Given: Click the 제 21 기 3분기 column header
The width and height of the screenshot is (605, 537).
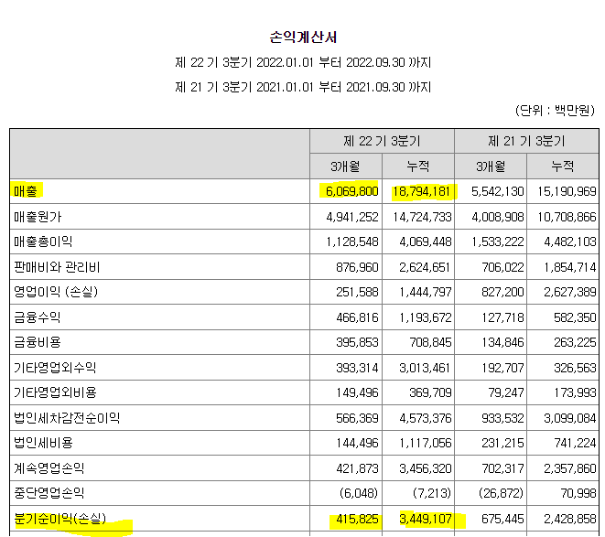Looking at the screenshot, I should pyautogui.click(x=526, y=141).
